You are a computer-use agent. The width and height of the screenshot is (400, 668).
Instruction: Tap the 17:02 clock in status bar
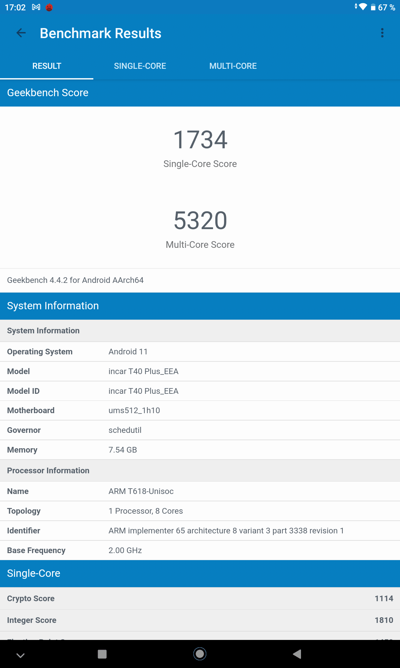(15, 7)
